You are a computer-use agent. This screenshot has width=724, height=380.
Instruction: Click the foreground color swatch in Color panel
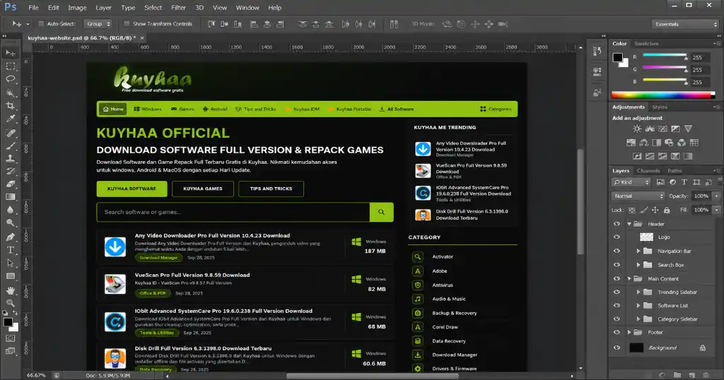click(x=617, y=57)
